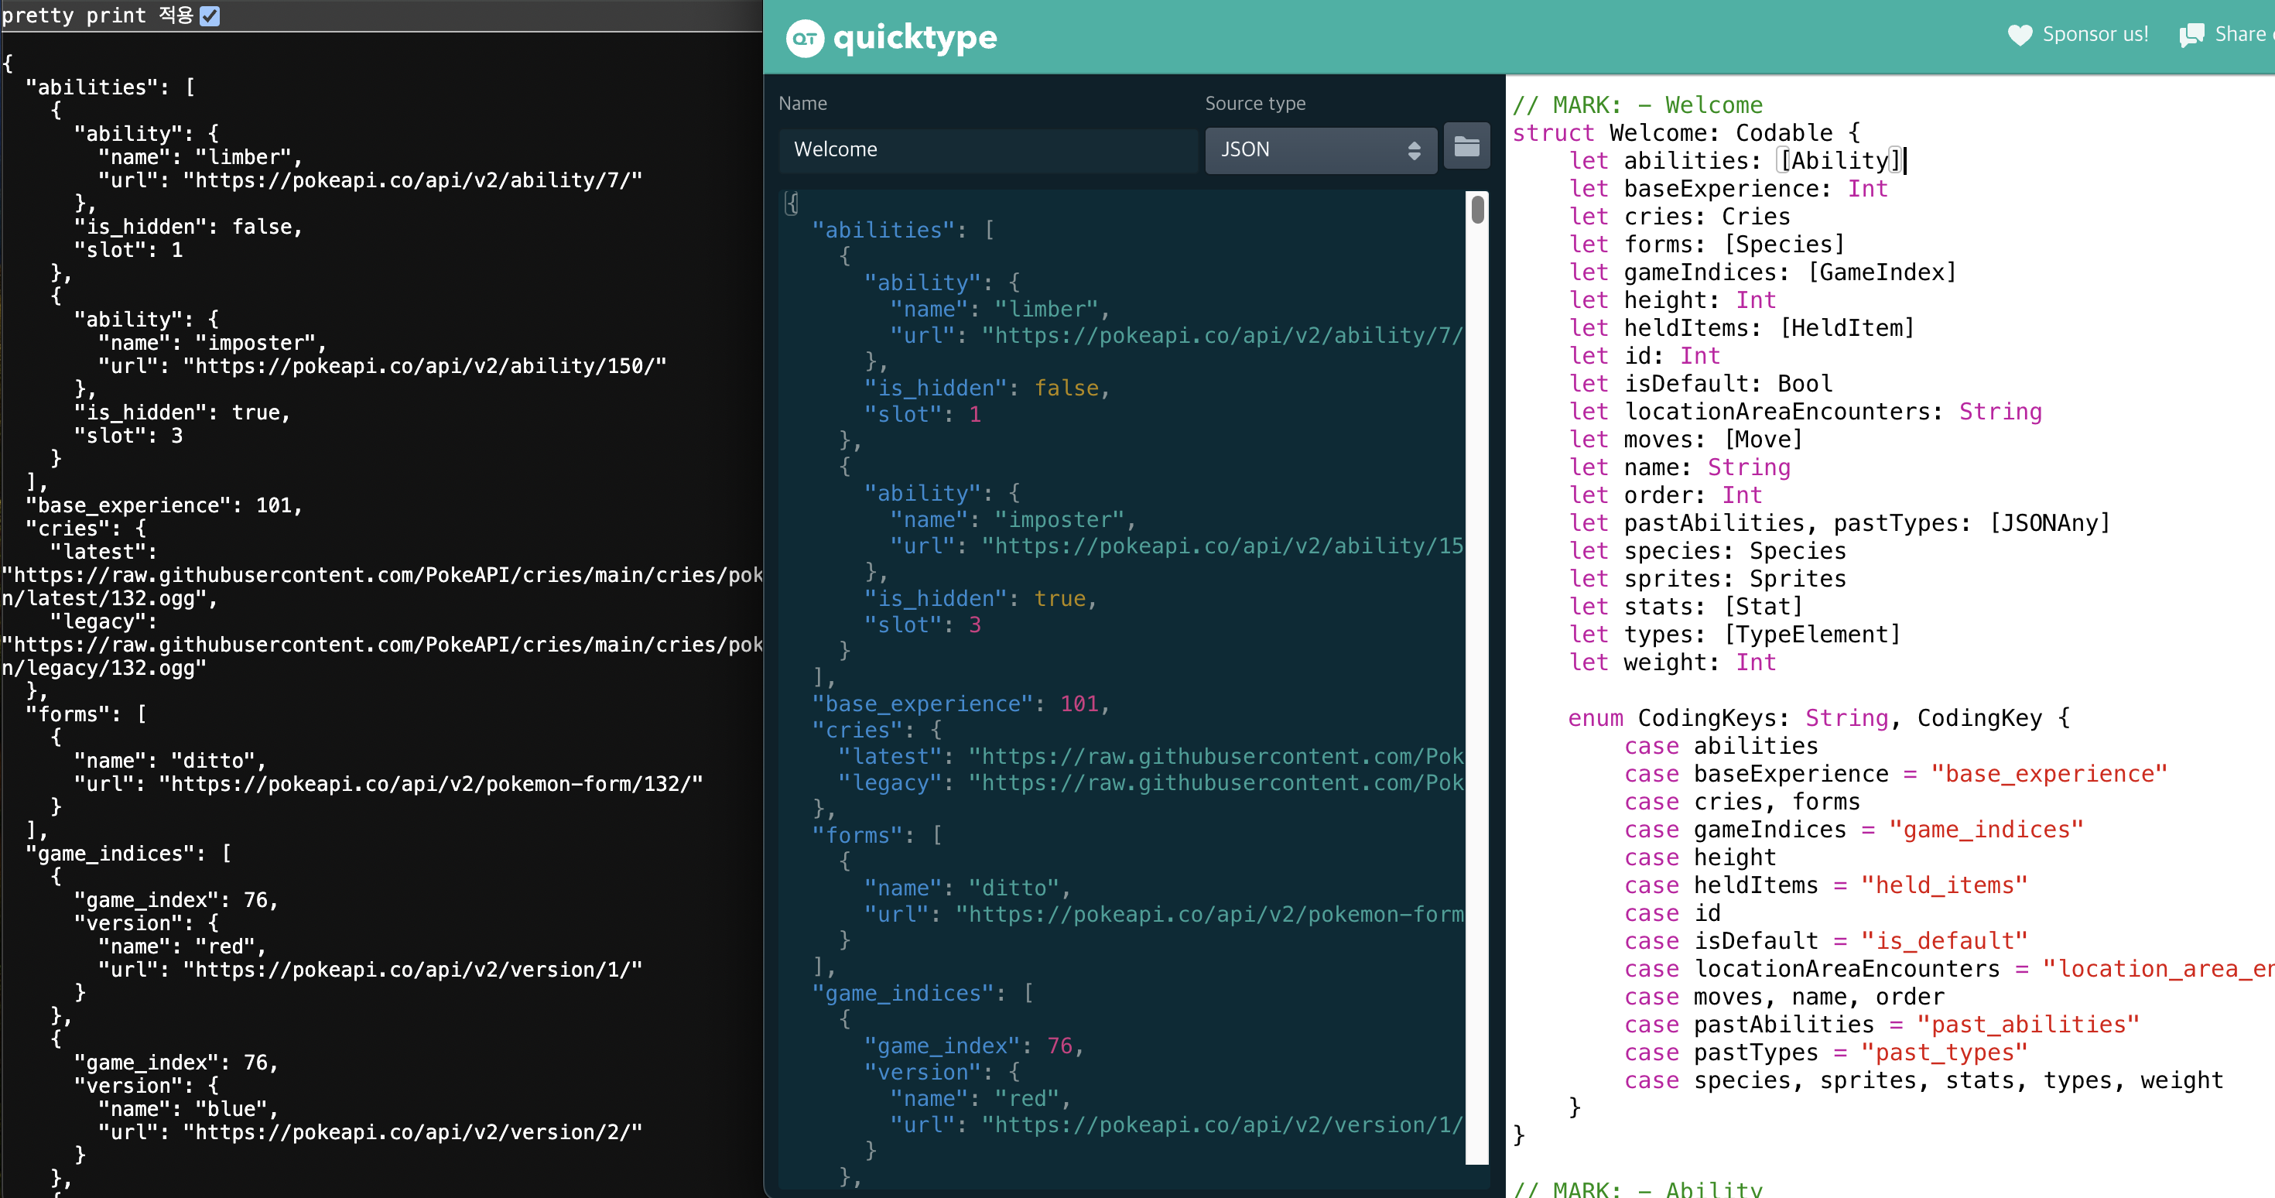Screen dimensions: 2275x1198
Task: Click "case species, sprites, stats, types, weight"
Action: point(1924,1080)
